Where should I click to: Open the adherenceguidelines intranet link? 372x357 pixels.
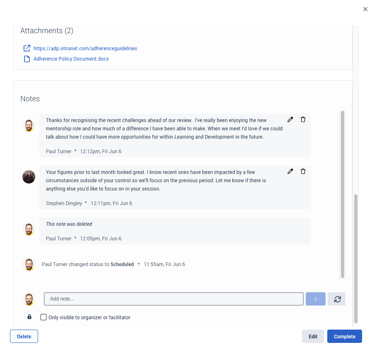[85, 49]
